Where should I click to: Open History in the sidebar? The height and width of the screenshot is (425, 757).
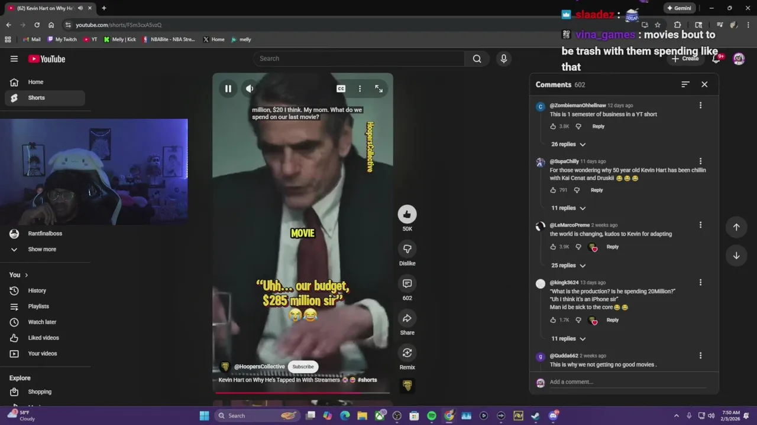point(45,290)
